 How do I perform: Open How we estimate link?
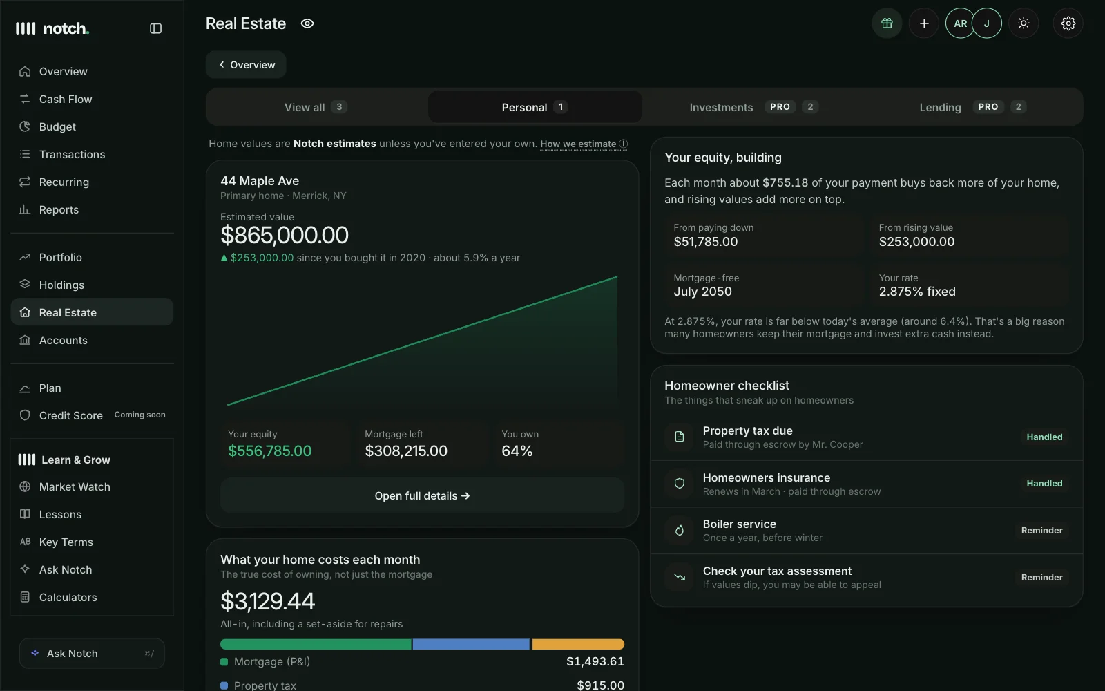pyautogui.click(x=584, y=144)
